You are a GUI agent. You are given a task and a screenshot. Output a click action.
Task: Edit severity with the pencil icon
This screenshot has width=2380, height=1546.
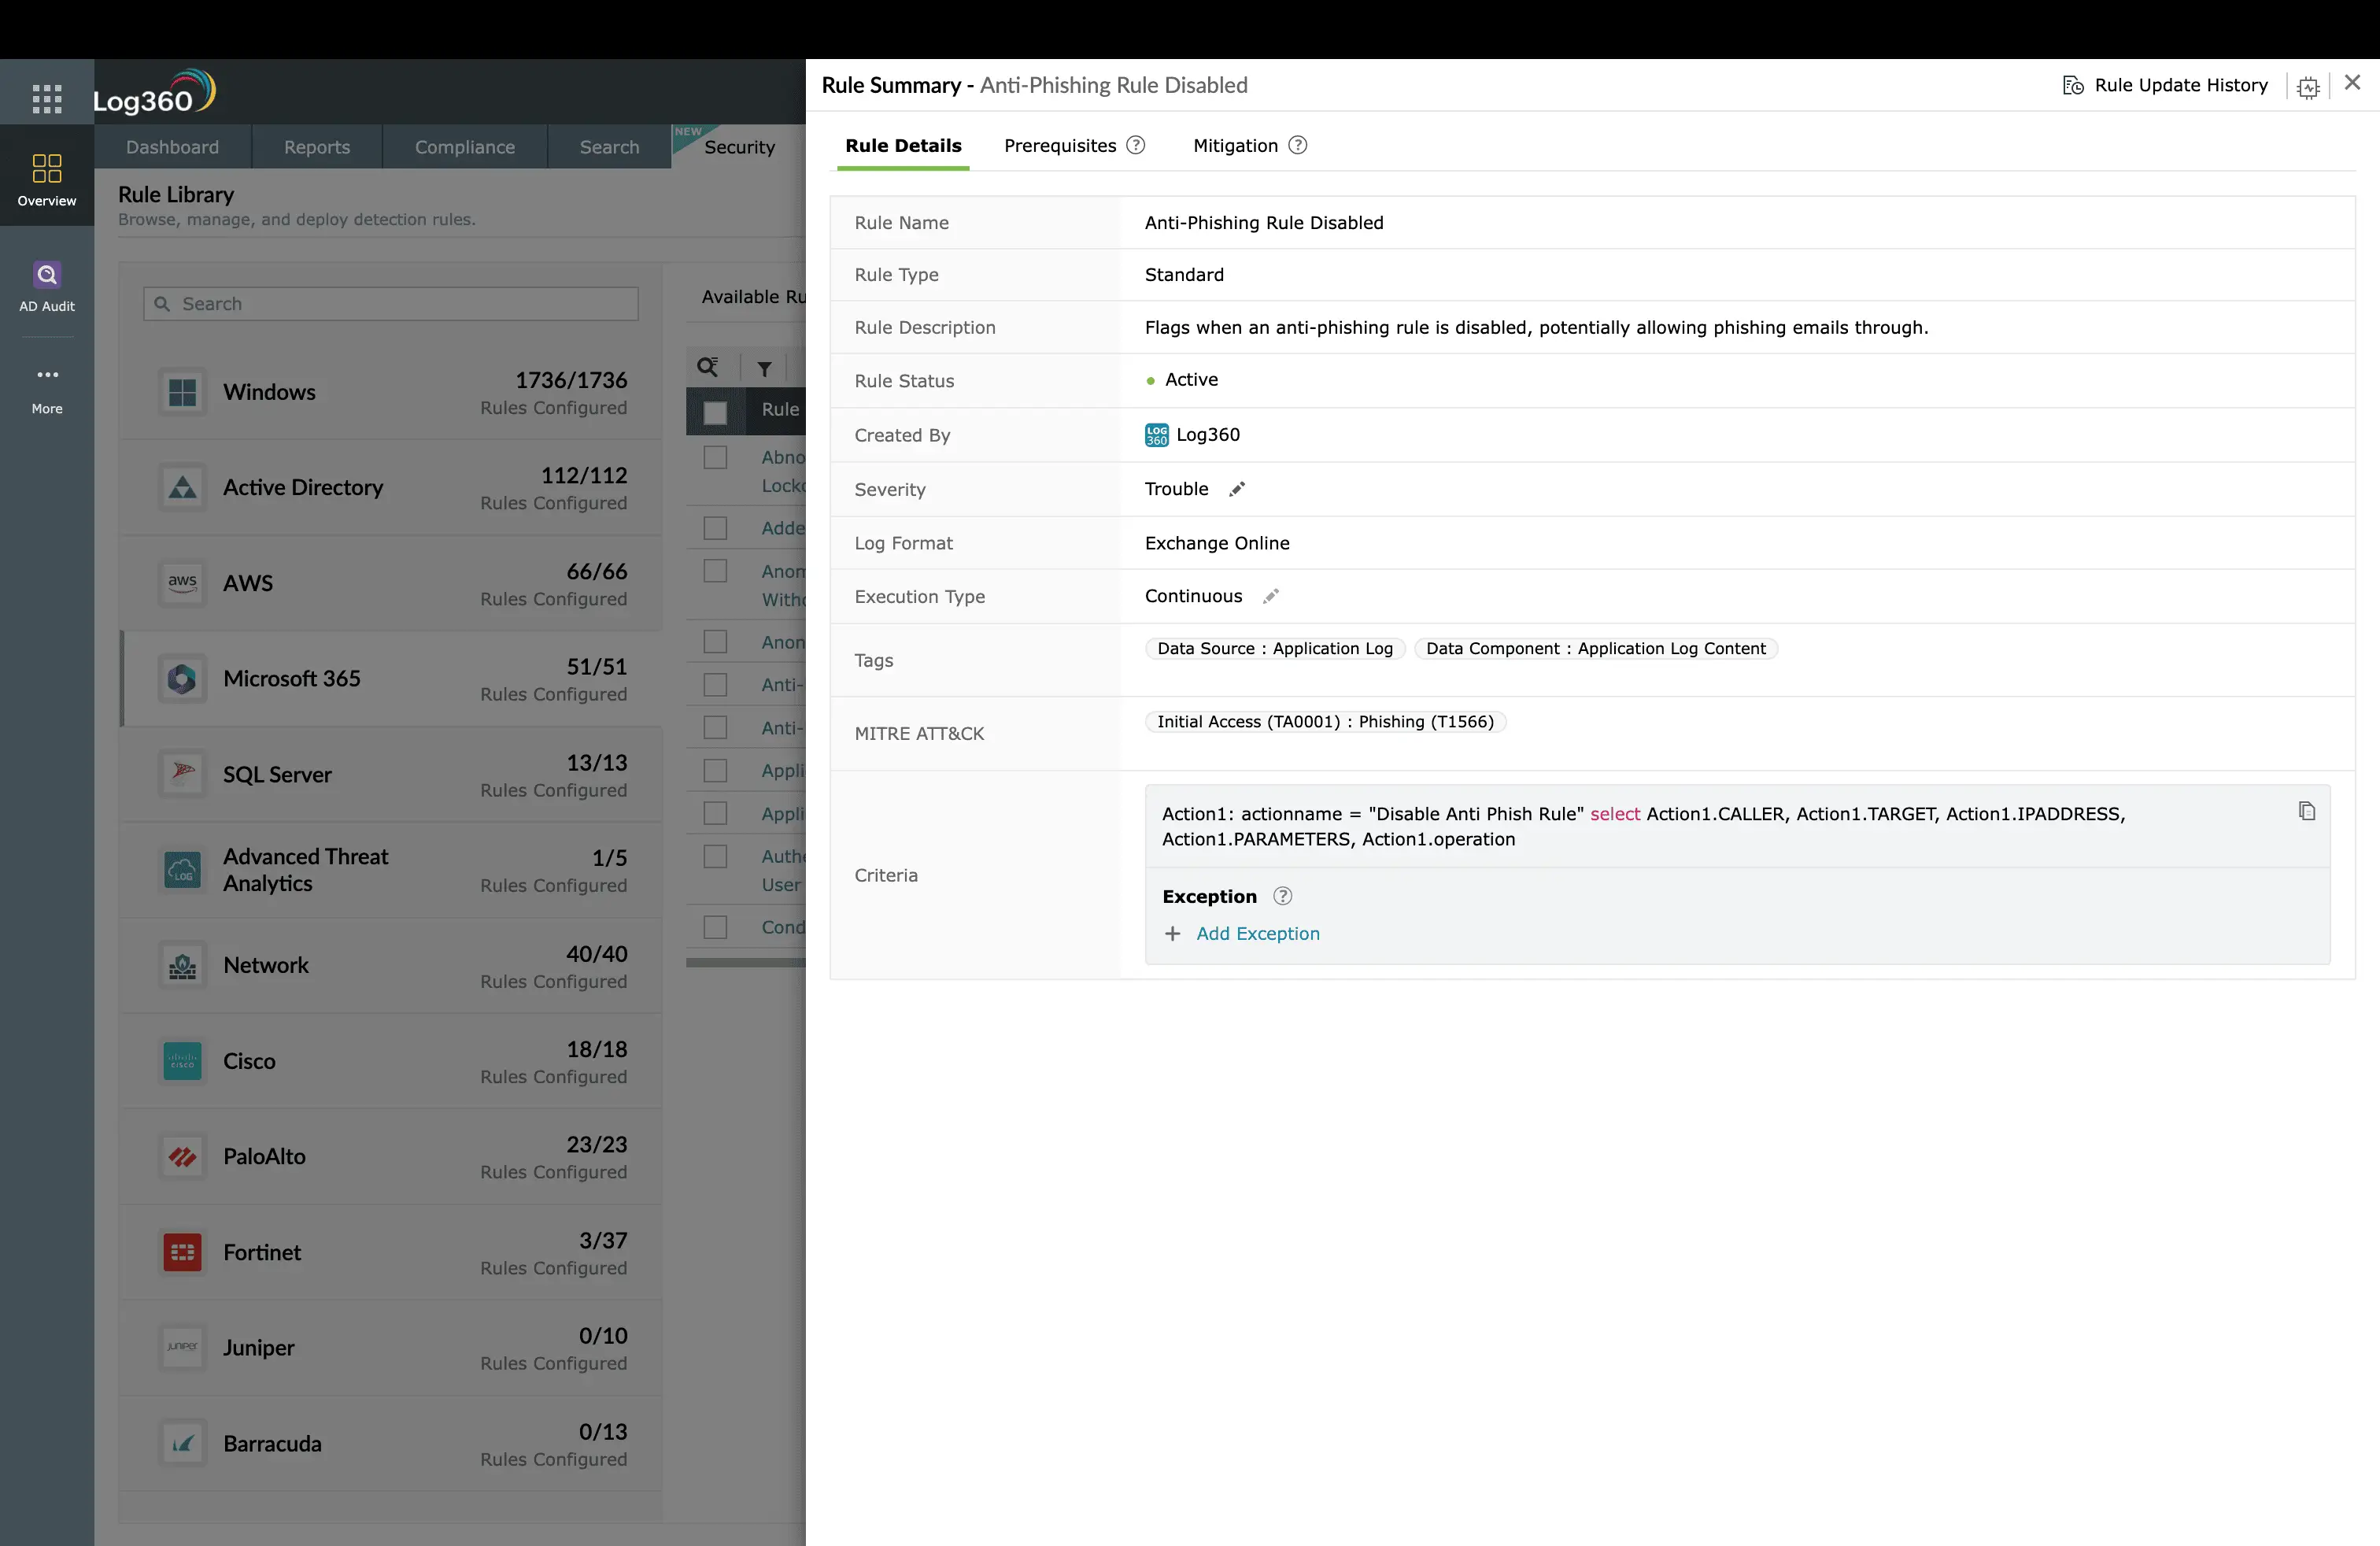[x=1237, y=489]
